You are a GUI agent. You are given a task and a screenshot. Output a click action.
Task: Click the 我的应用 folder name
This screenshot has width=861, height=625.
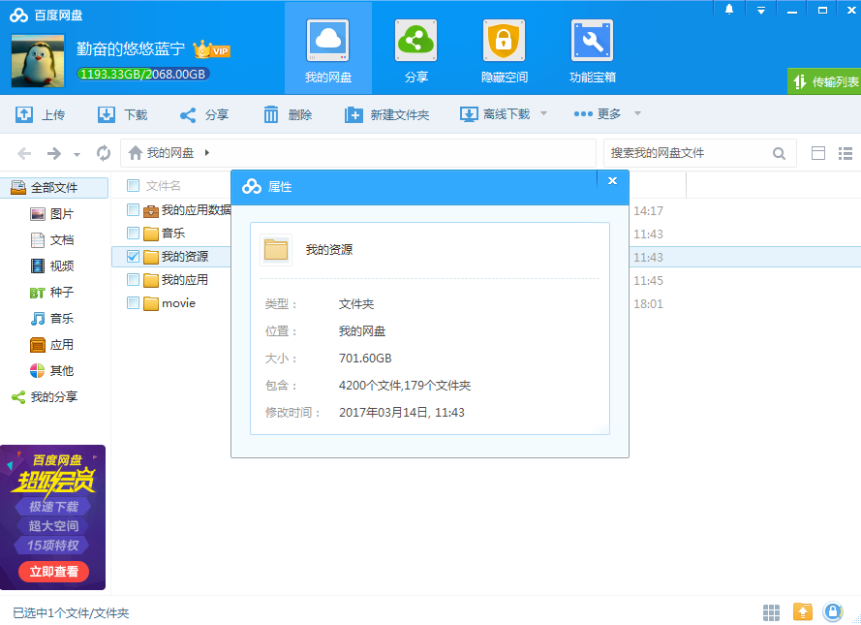184,279
